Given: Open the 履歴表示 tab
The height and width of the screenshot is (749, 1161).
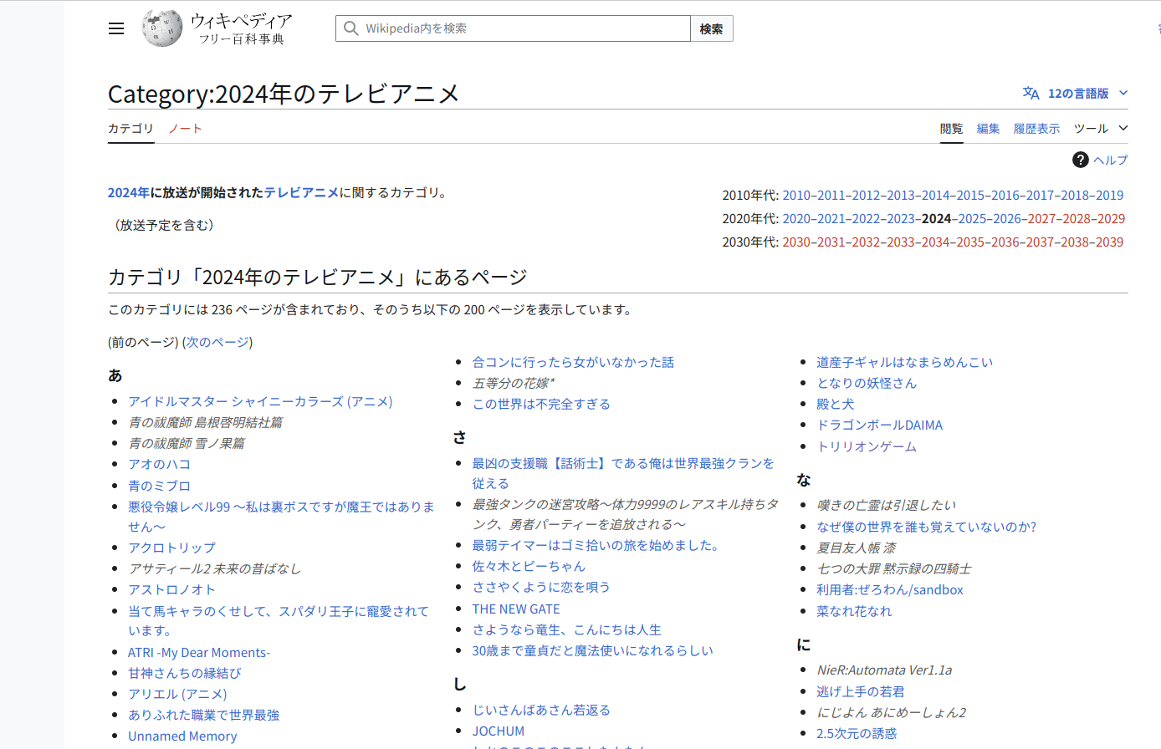Looking at the screenshot, I should 1036,128.
